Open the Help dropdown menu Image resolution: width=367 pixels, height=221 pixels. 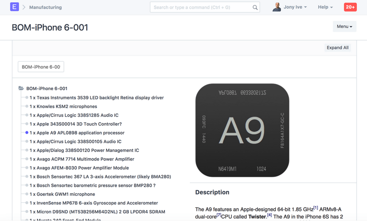325,7
